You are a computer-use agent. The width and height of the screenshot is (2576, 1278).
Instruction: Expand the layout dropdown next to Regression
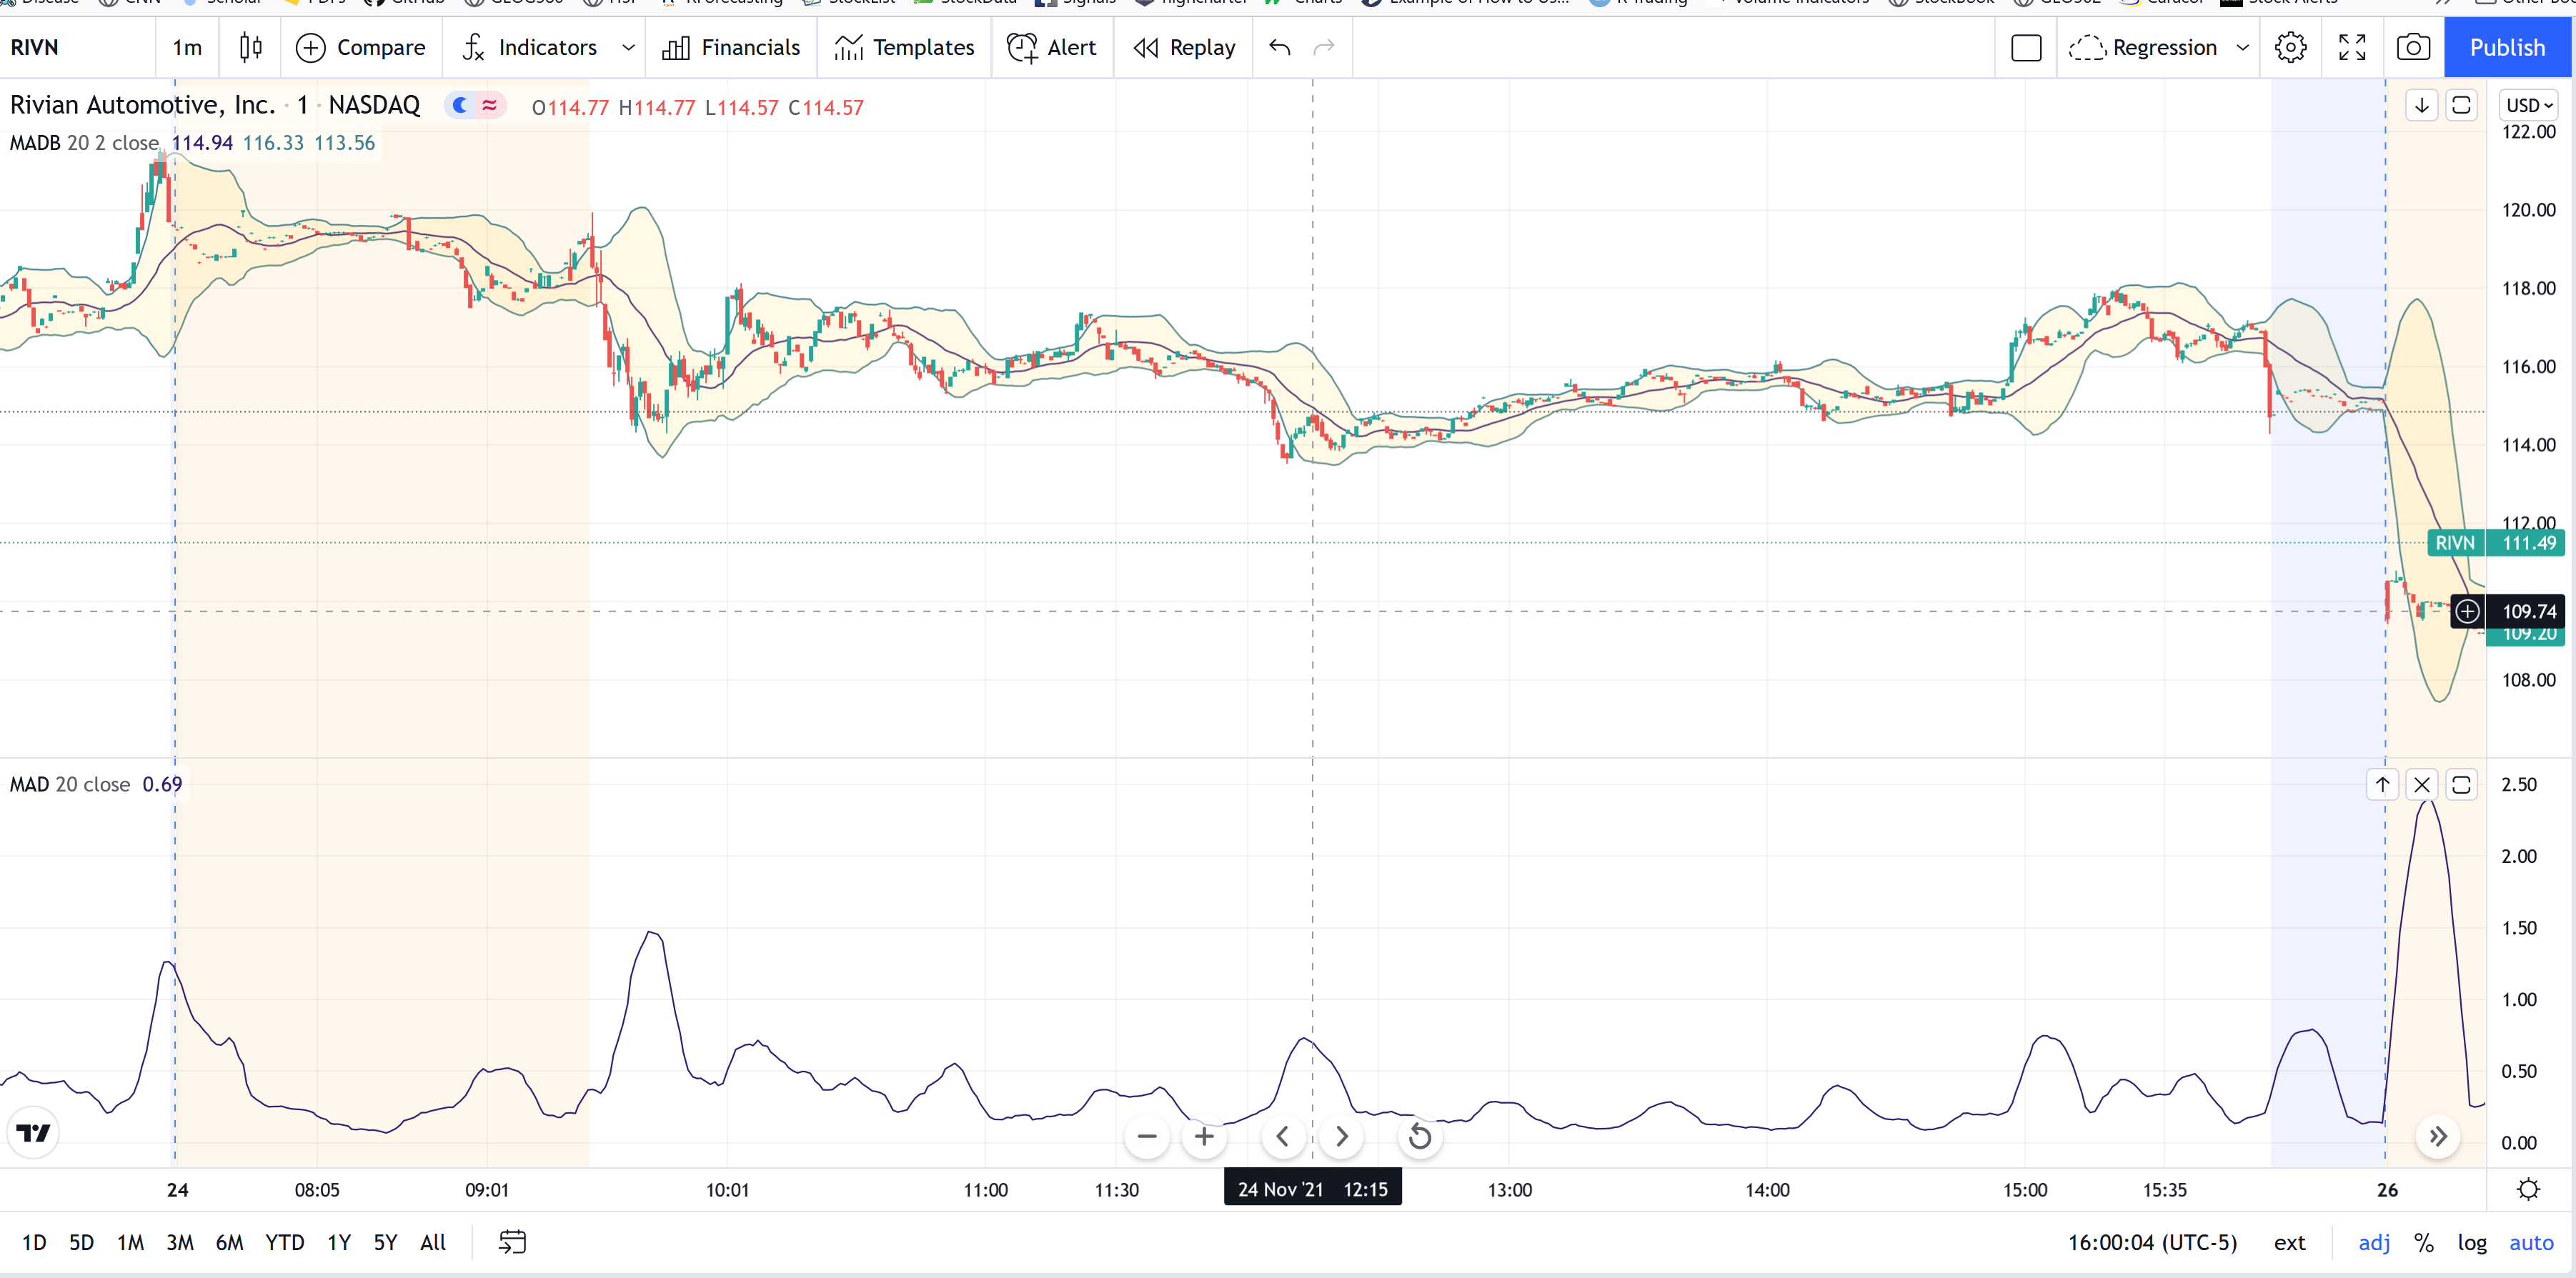coord(2243,47)
